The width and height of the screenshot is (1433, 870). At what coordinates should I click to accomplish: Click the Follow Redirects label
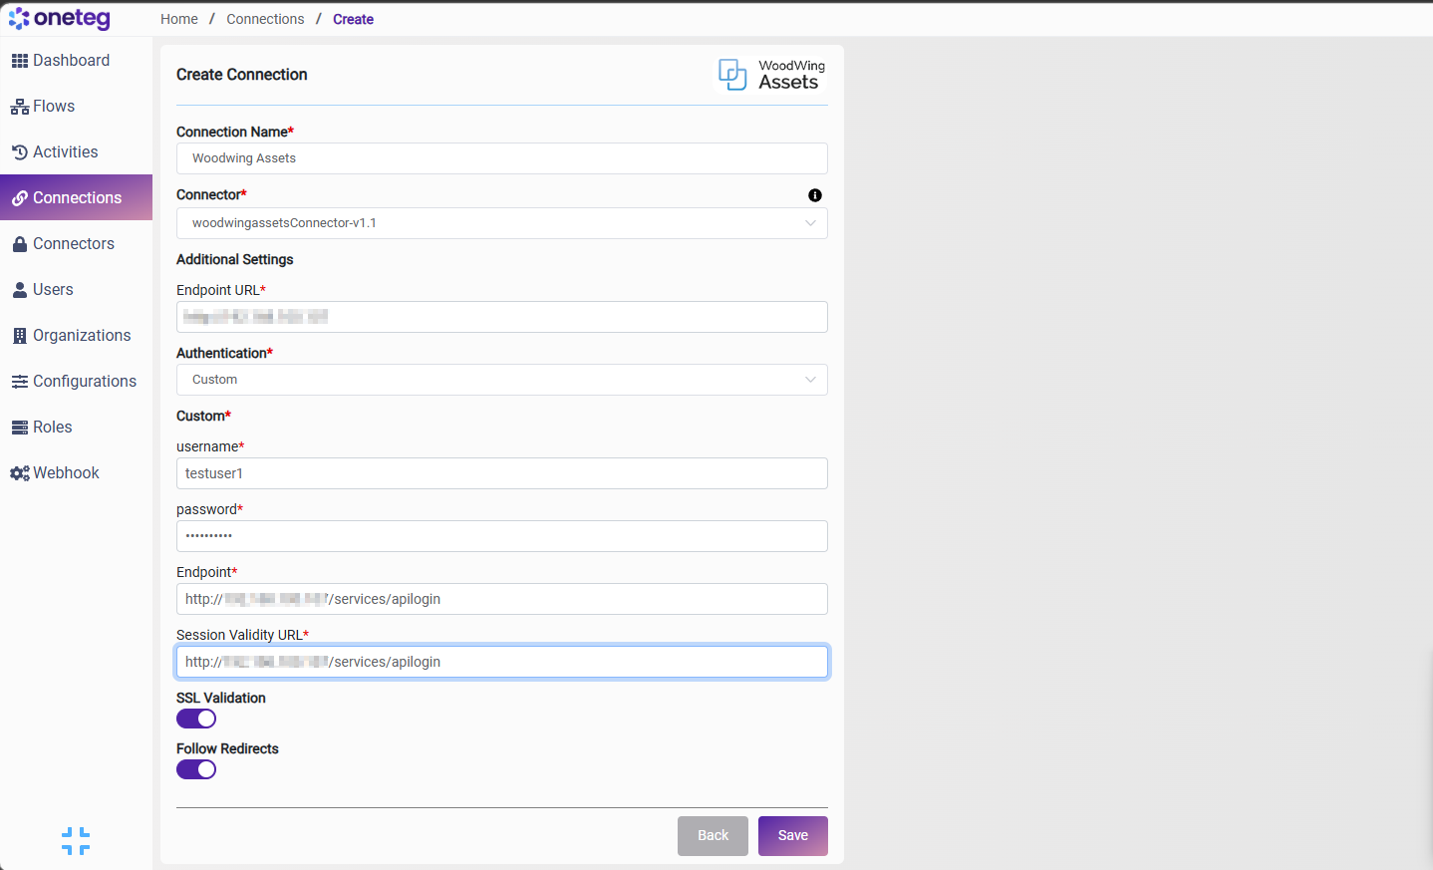coord(227,748)
